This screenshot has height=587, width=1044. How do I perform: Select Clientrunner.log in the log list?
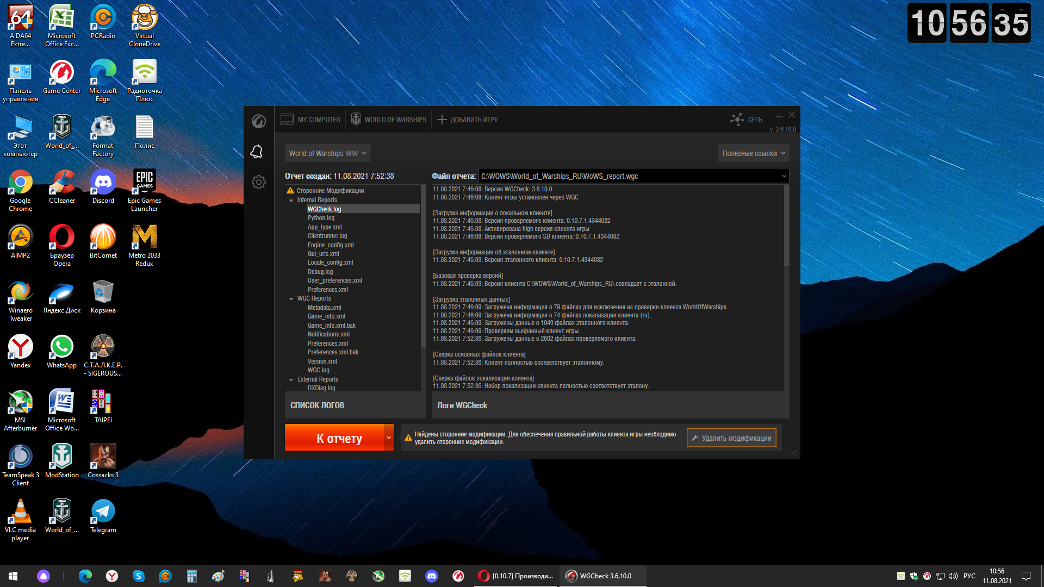coord(327,236)
